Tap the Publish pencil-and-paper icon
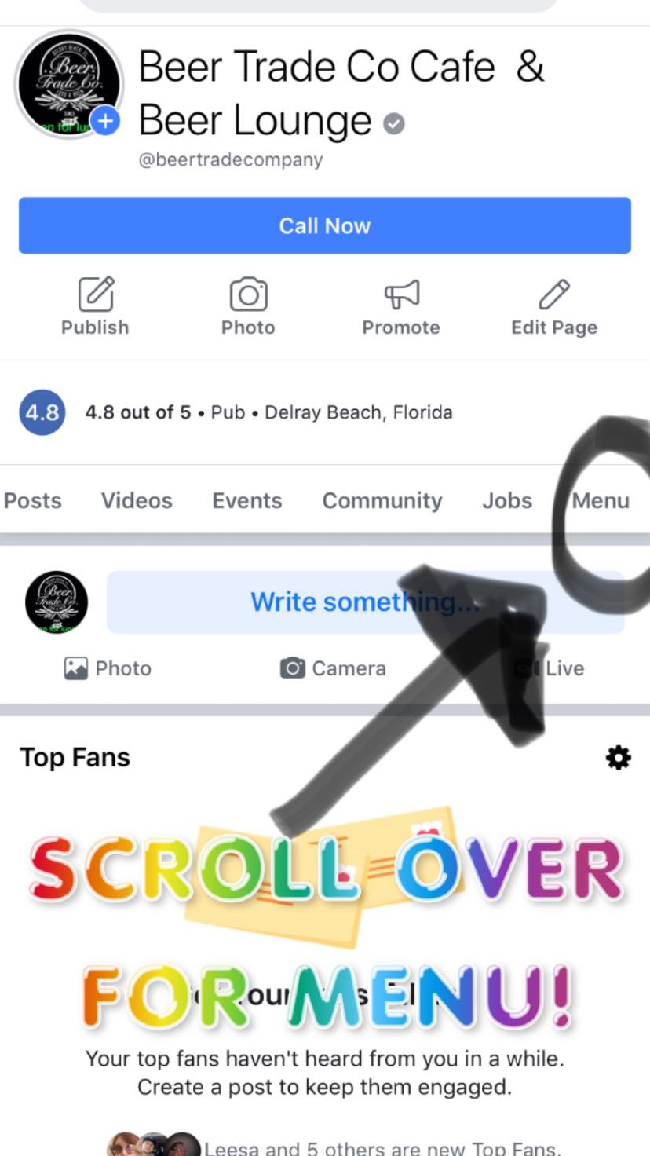 97,294
